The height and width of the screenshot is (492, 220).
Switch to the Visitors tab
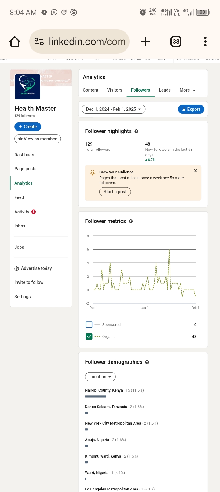pos(115,90)
